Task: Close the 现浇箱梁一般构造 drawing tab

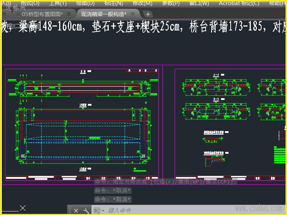Action: (132, 14)
